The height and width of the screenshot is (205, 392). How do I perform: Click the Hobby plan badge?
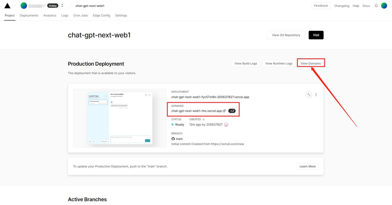coord(53,6)
